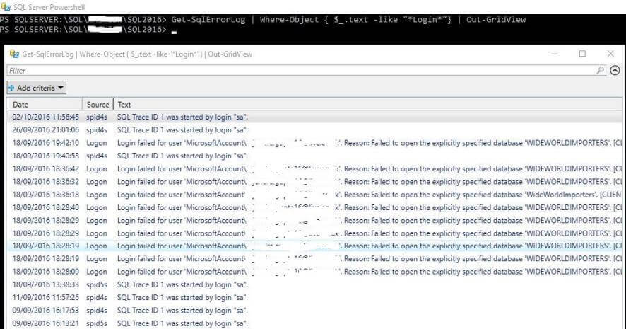This screenshot has height=329, width=626.
Task: Select the row dated 18/09/2016 18:36:18
Action: click(315, 195)
